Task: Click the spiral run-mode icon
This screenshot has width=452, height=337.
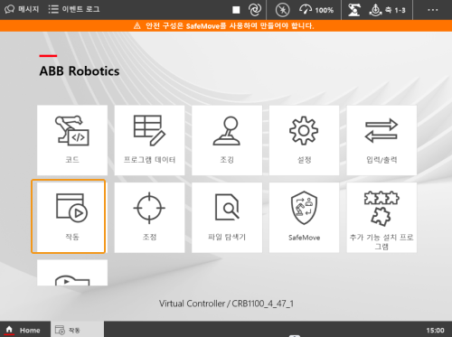Action: (x=255, y=10)
